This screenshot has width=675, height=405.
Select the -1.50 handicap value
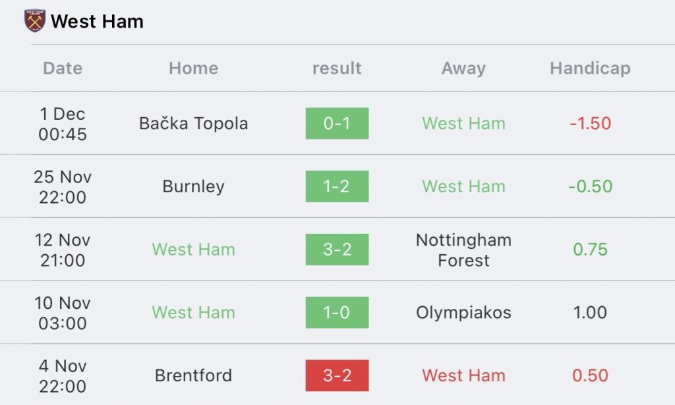tap(590, 123)
